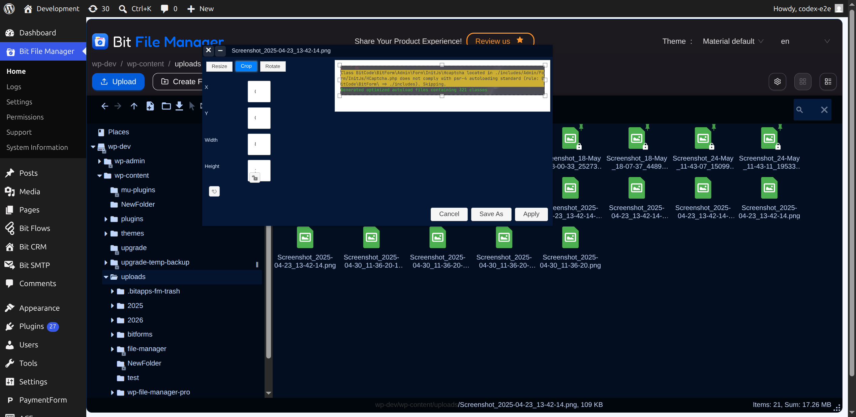The width and height of the screenshot is (856, 417).
Task: Click the X crop value field
Action: click(x=259, y=92)
